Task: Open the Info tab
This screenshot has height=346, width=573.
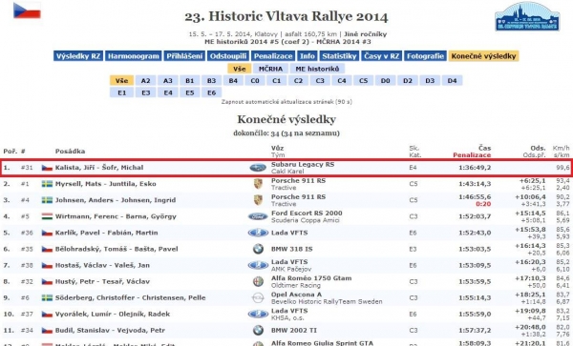Action: click(x=308, y=56)
